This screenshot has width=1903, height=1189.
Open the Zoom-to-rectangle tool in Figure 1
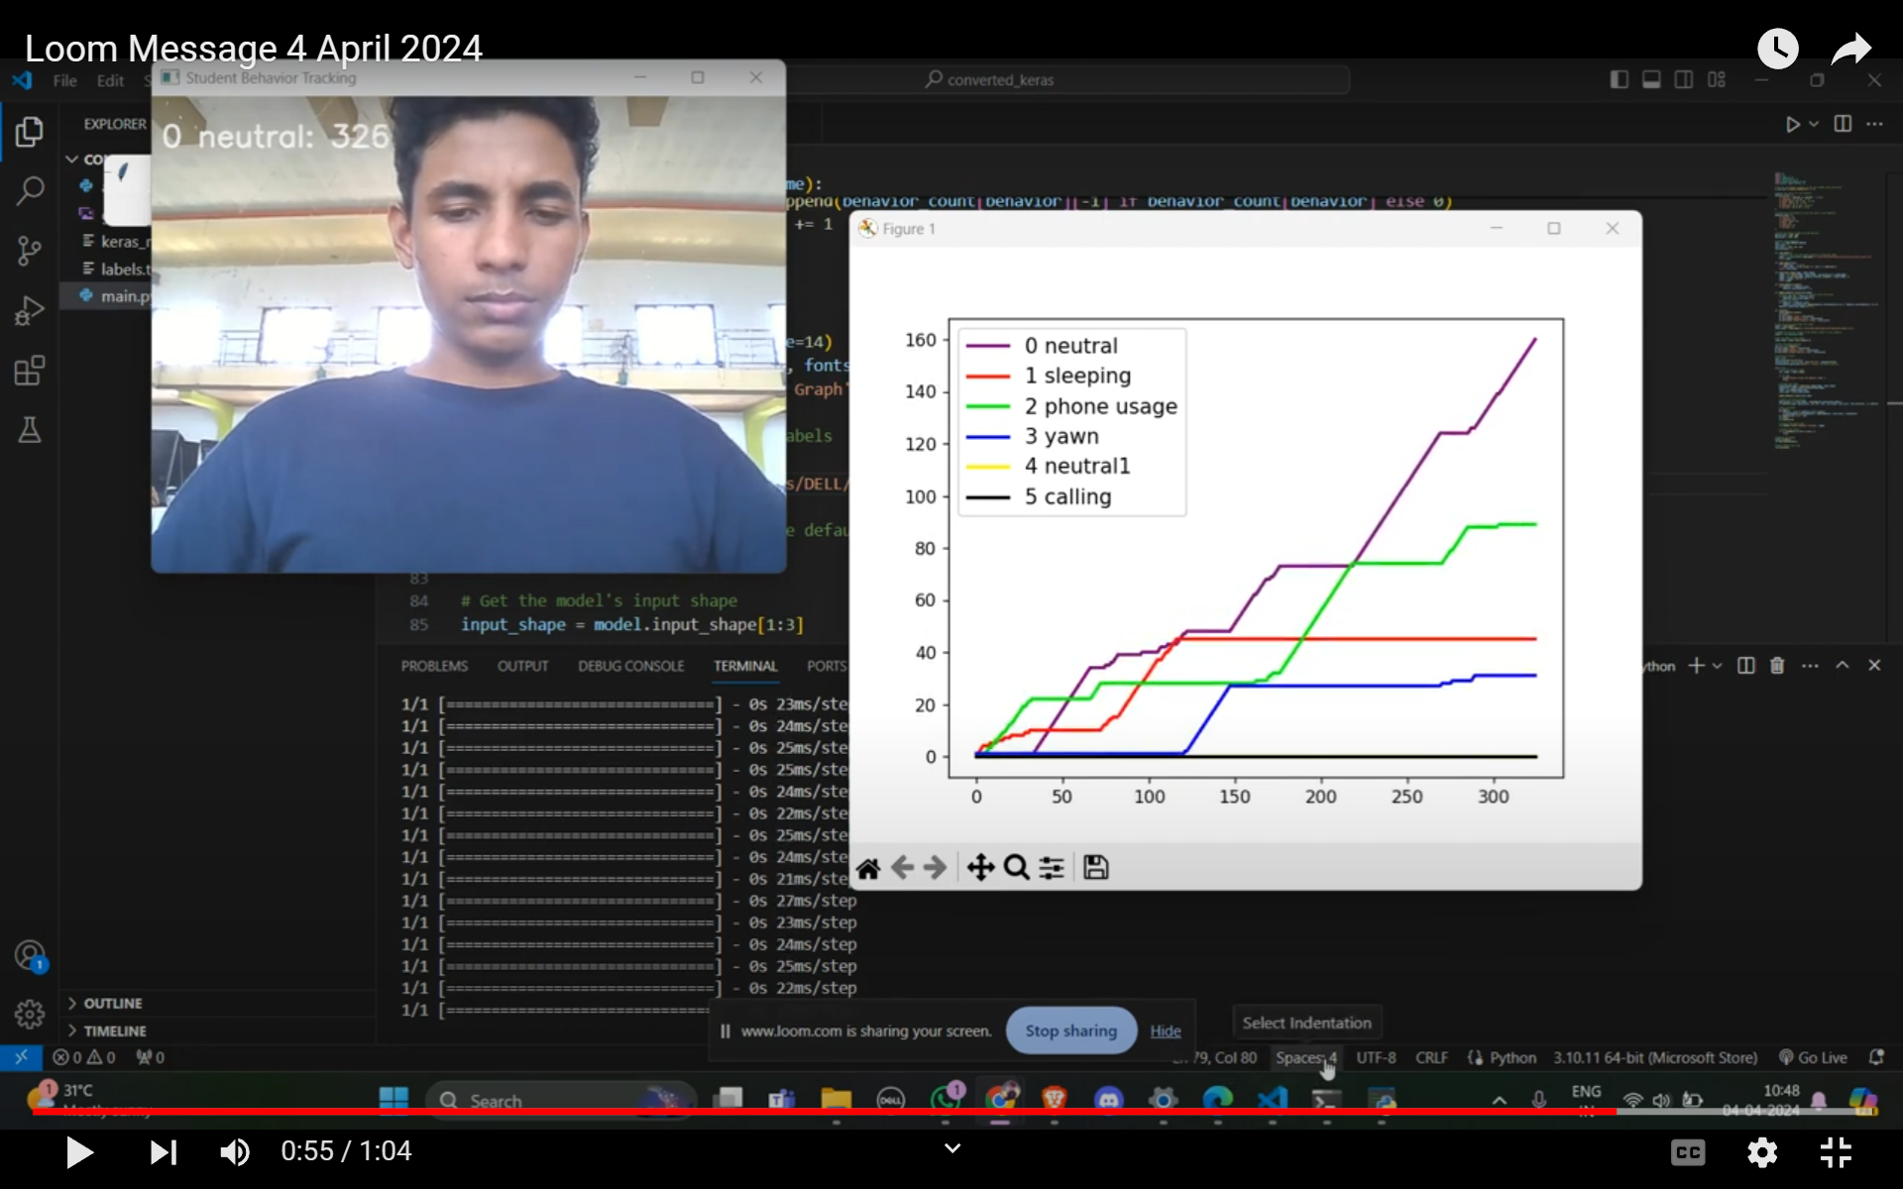click(1016, 867)
